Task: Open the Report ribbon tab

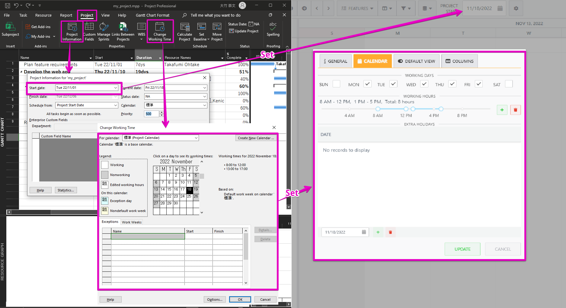Action: pyautogui.click(x=66, y=15)
